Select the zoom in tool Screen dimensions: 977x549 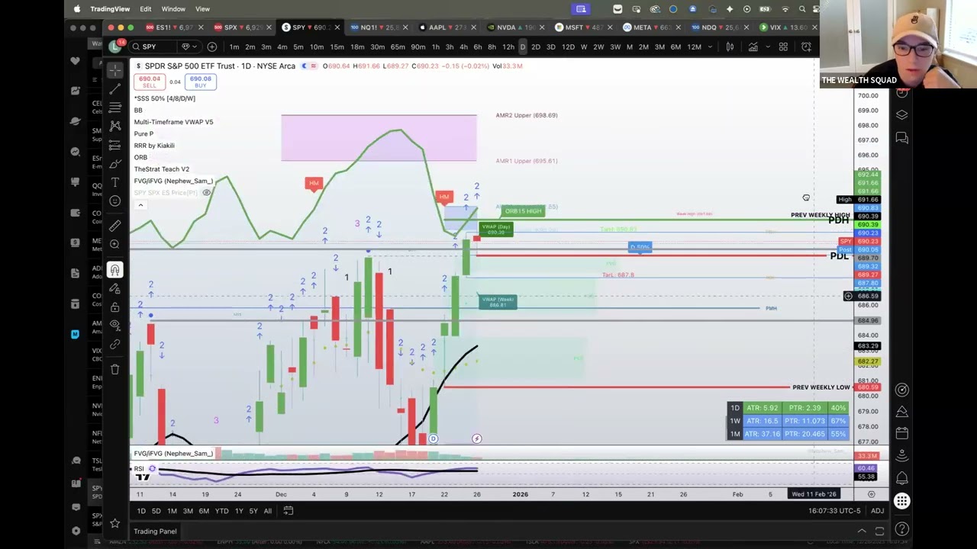(114, 244)
